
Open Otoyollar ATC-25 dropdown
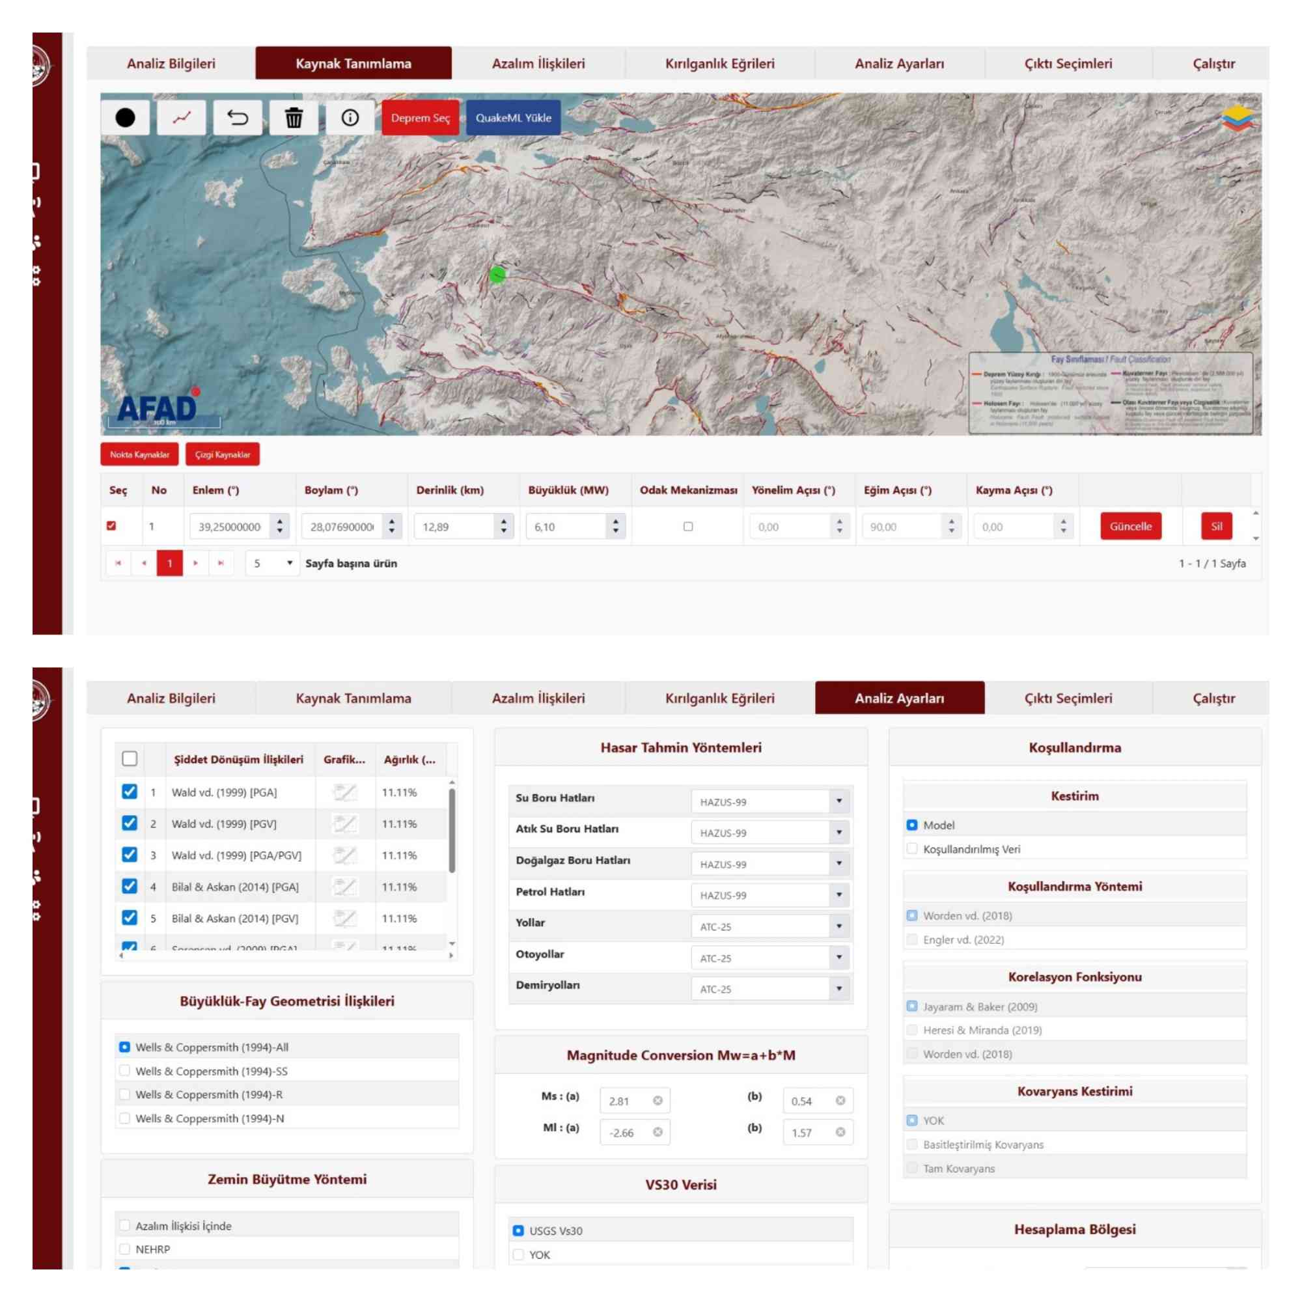pos(839,958)
